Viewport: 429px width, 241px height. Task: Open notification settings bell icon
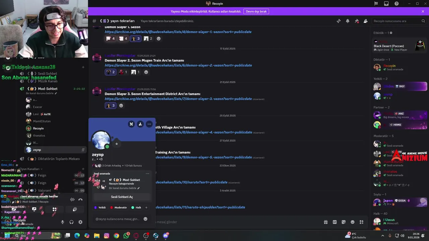coord(348,21)
